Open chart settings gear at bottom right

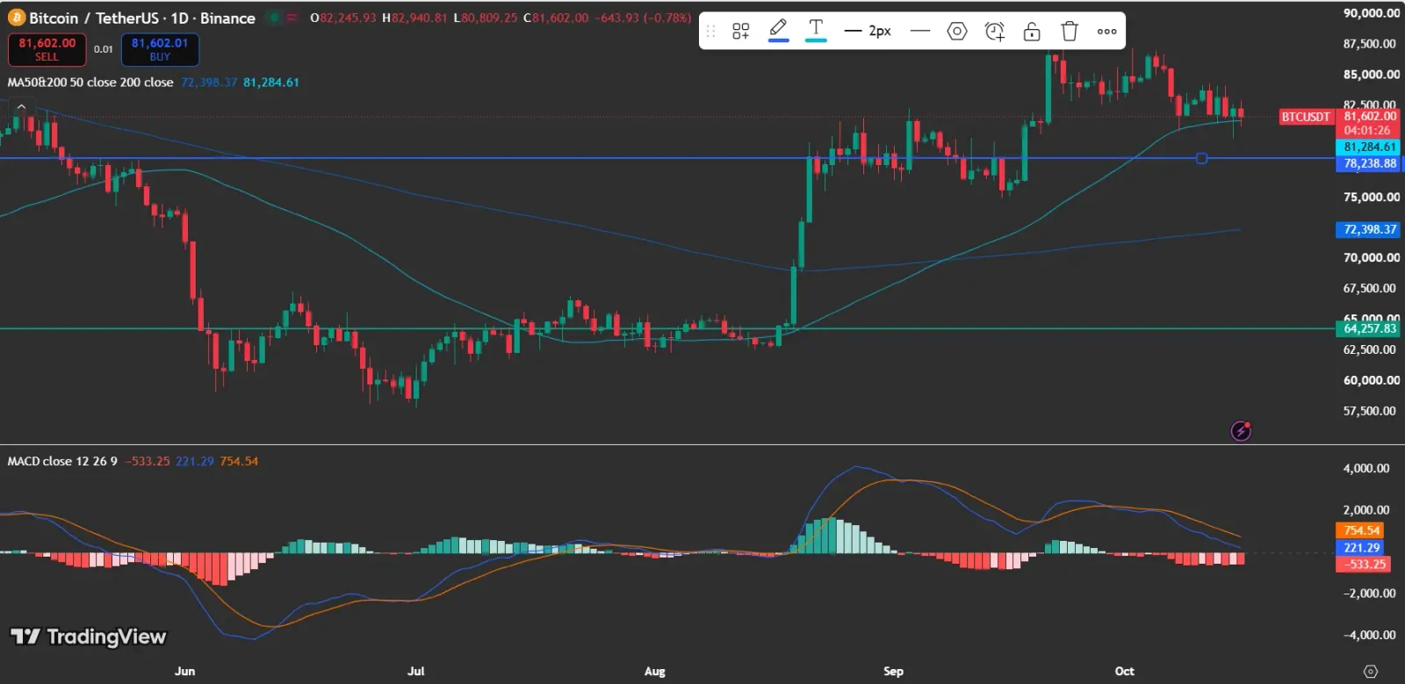pos(1371,672)
